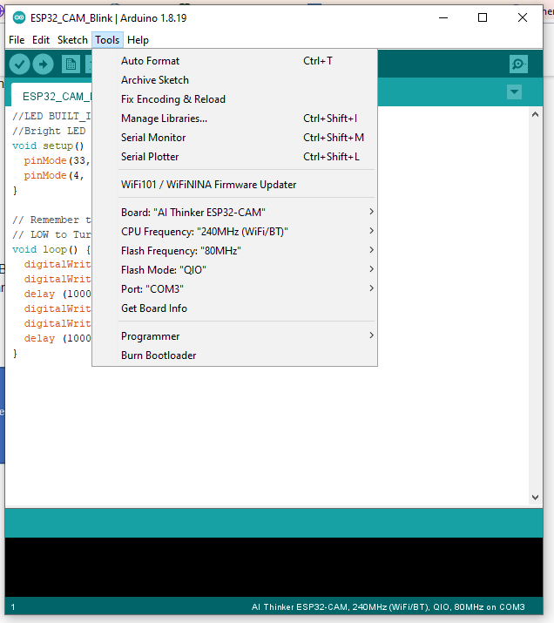Launch Serial Monitor from Tools menu
The image size is (554, 623).
(x=234, y=138)
